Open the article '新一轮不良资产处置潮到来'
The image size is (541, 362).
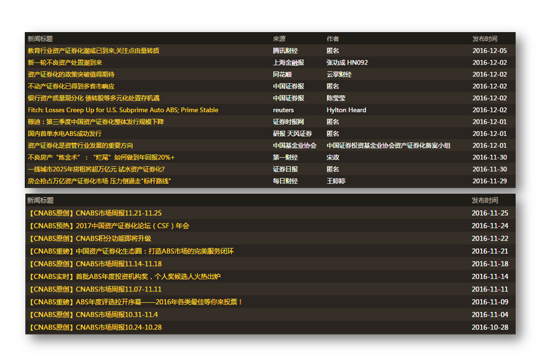pyautogui.click(x=65, y=62)
